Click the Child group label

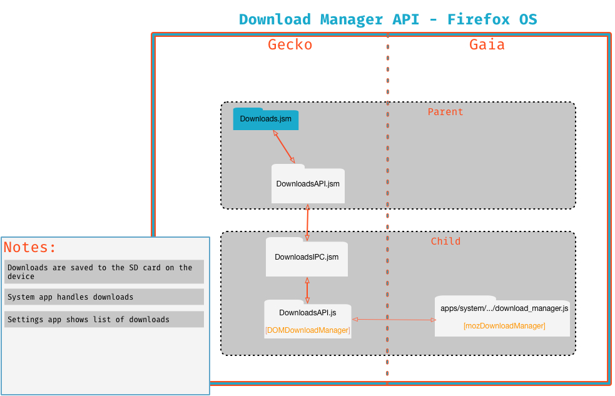(445, 241)
